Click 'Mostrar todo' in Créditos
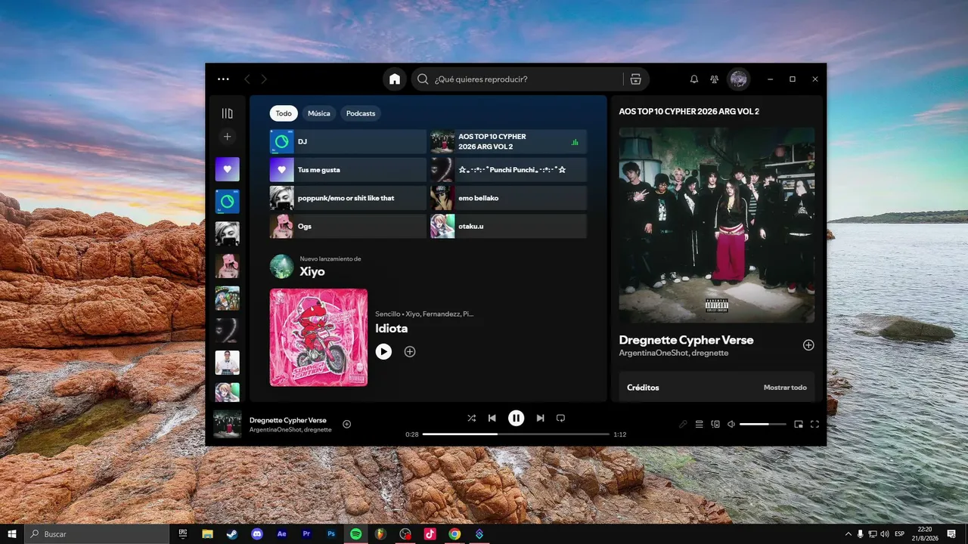The image size is (968, 544). (785, 388)
